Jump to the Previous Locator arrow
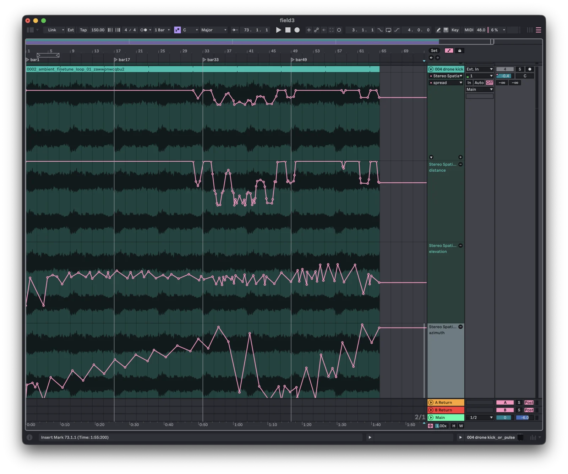This screenshot has height=474, width=568. pos(431,58)
